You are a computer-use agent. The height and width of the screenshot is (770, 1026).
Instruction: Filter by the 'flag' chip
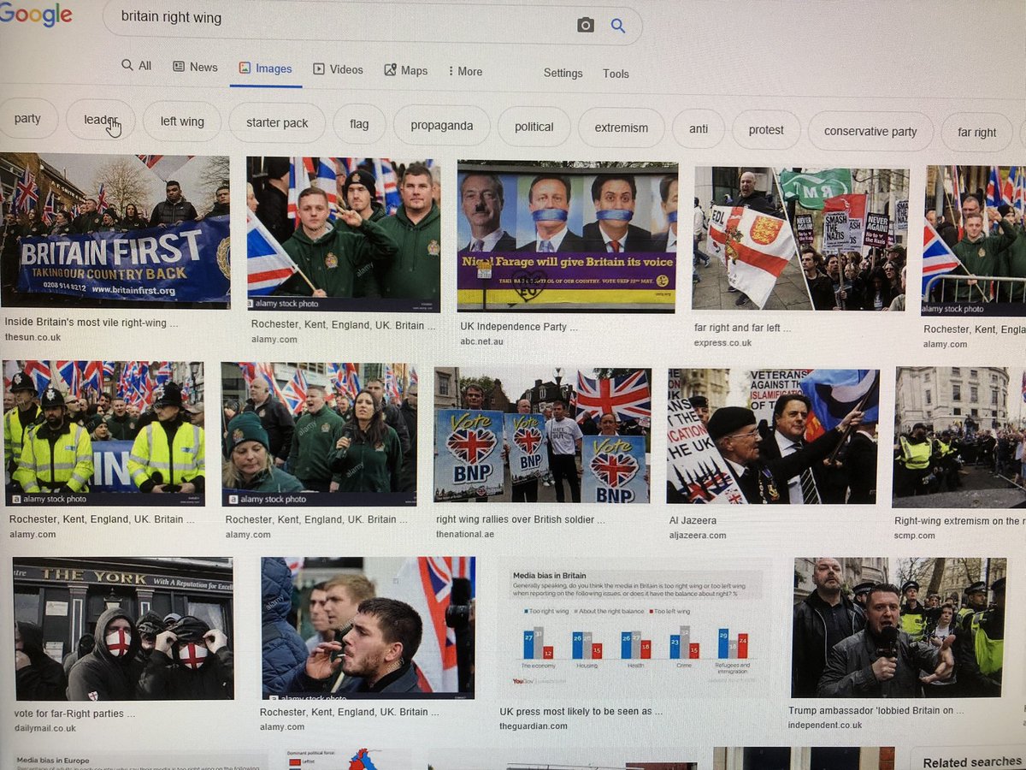pyautogui.click(x=359, y=124)
